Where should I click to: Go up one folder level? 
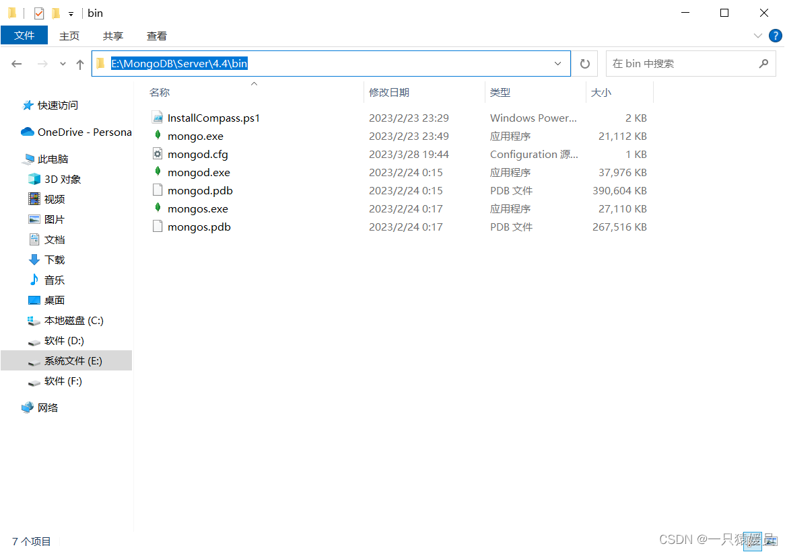[x=79, y=64]
